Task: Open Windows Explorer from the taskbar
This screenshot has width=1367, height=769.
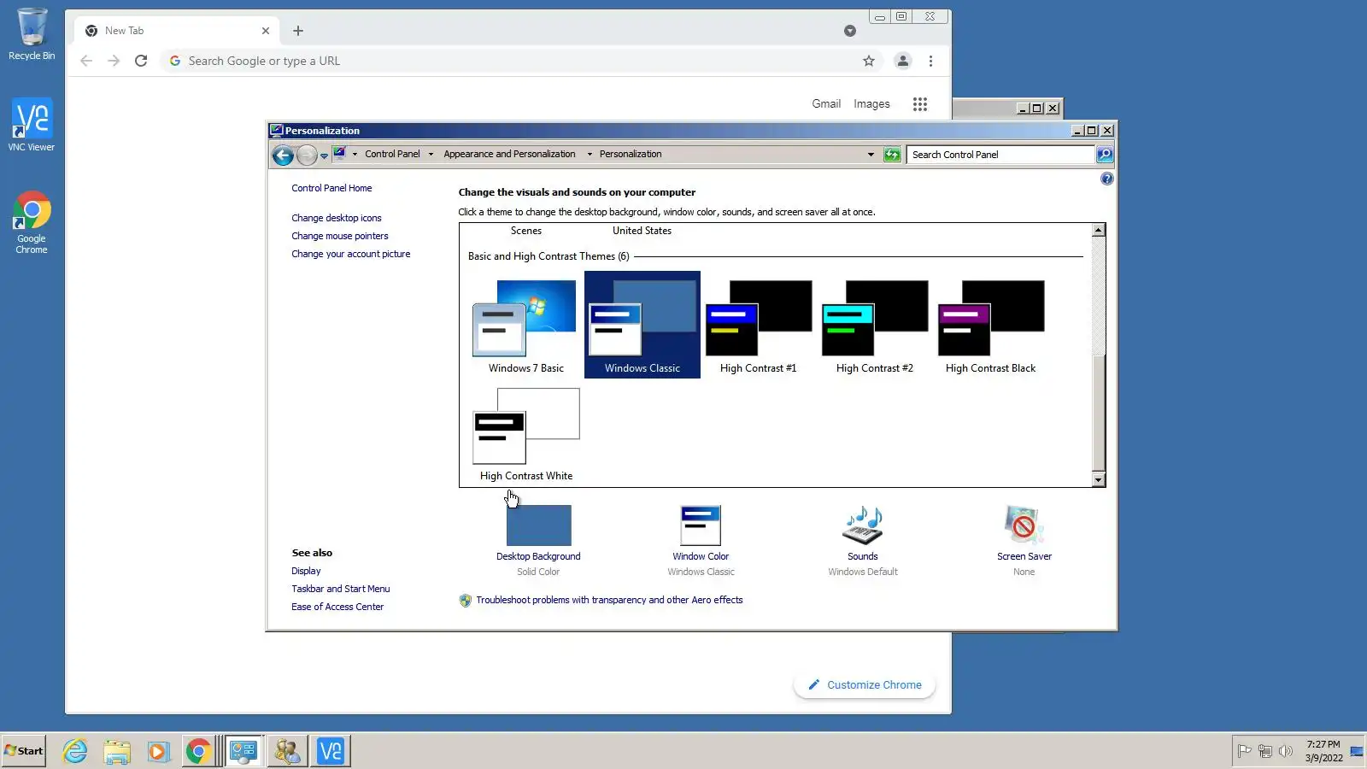Action: point(117,751)
